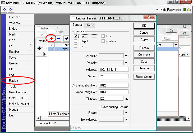193x133 pixels.
Task: Click the horizontal scrollbar left arrow
Action: point(38,118)
